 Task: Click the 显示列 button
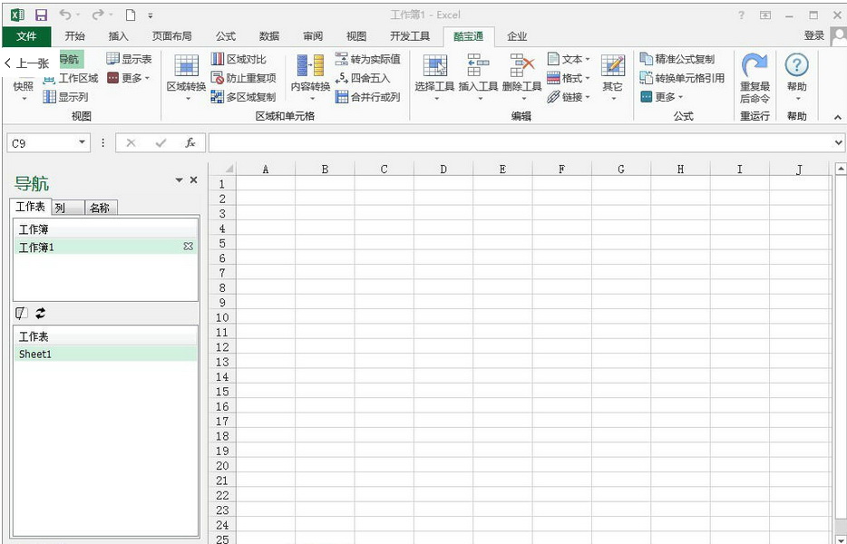(65, 97)
